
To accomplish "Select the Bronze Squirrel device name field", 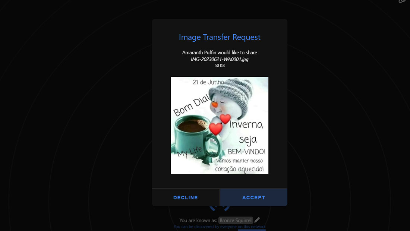I will coord(236,220).
